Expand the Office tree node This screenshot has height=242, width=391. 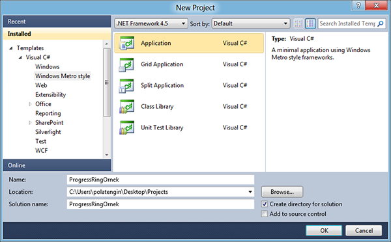(x=30, y=104)
